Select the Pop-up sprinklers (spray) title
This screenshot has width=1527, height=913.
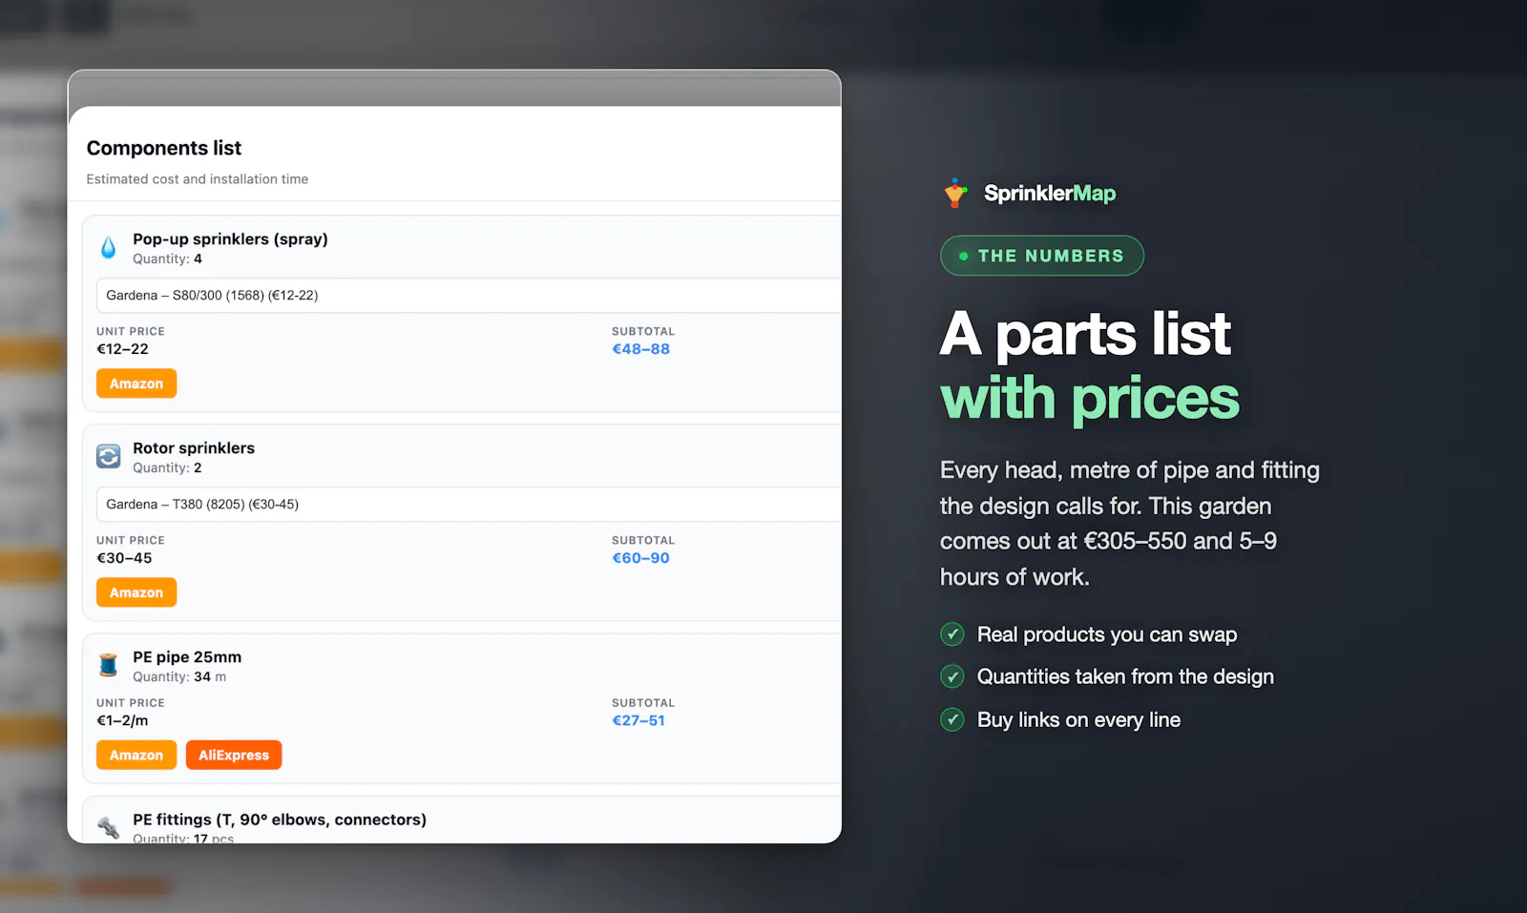(x=230, y=239)
